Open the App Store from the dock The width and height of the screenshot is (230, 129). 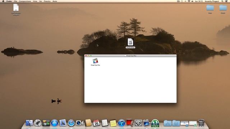54,123
